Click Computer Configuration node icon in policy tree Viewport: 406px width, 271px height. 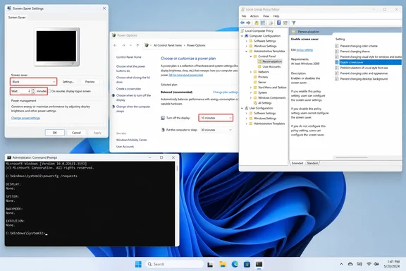[x=247, y=36]
